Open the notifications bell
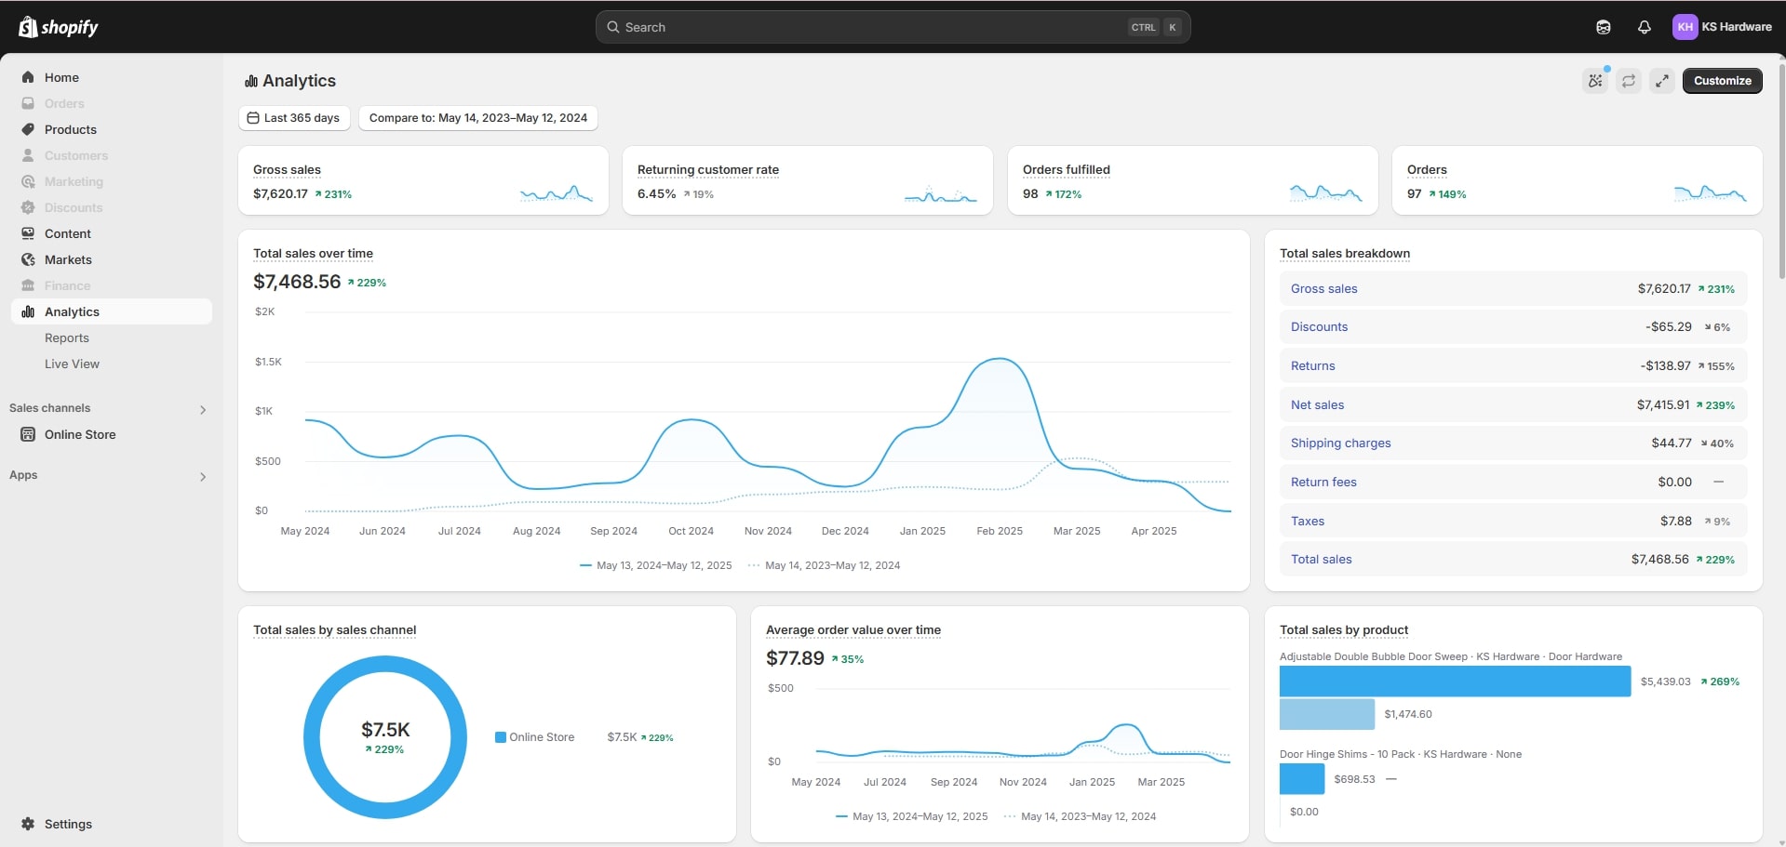 click(1644, 27)
